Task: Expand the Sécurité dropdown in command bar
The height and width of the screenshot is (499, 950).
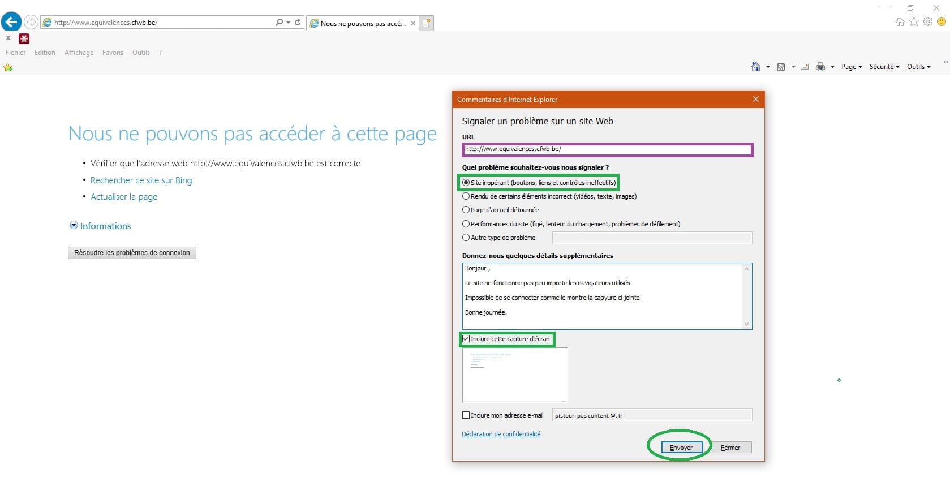Action: [884, 67]
